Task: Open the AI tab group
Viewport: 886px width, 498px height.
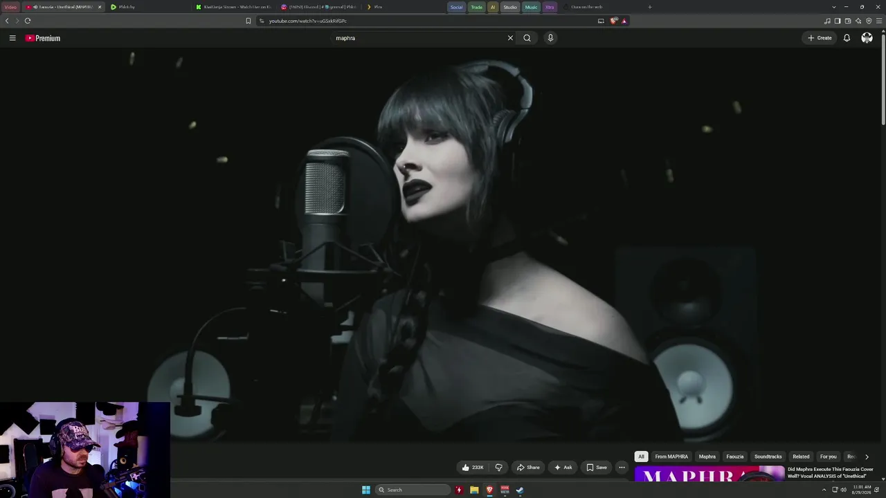Action: [x=493, y=7]
